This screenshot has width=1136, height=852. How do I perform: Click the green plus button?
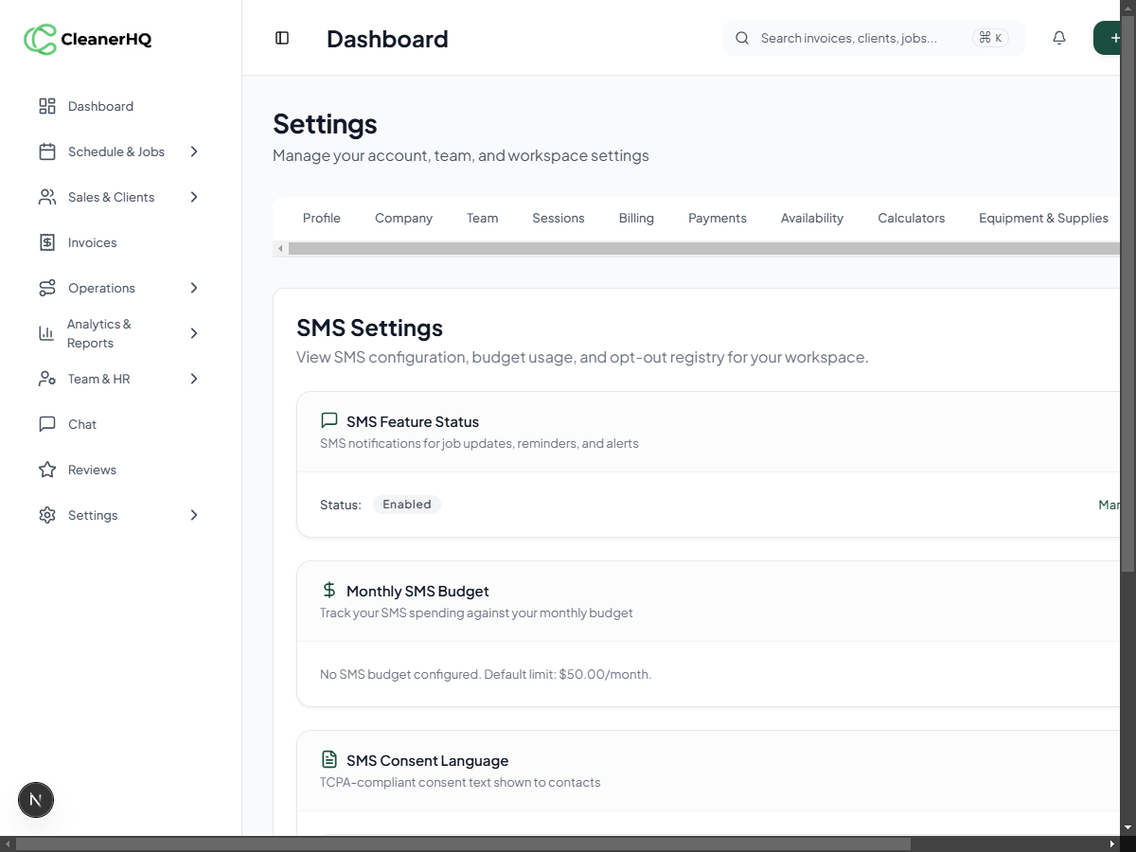[x=1113, y=38]
